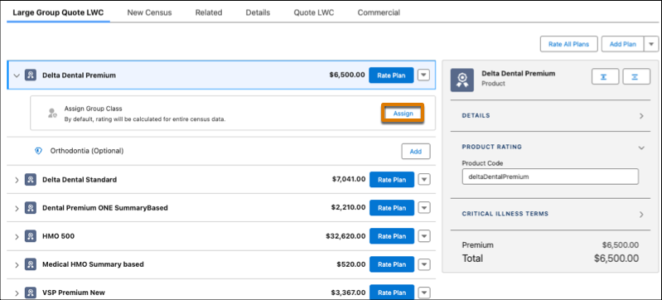Expand the VSP Premium New plan row
Screen dimensions: 662x300
(x=17, y=293)
